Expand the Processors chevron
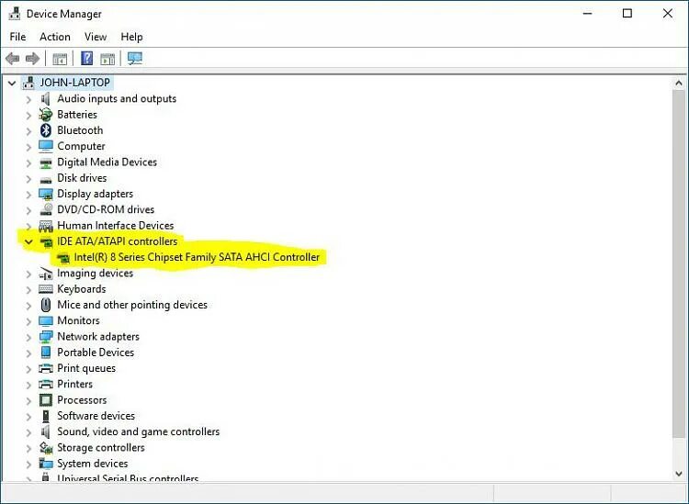The height and width of the screenshot is (504, 689). 28,401
